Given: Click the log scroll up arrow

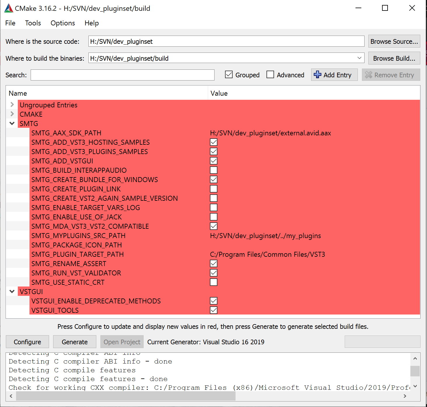Looking at the screenshot, I should point(415,358).
